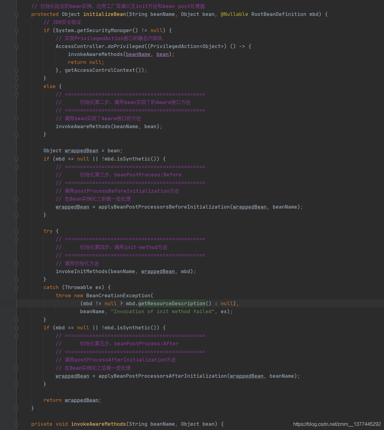Click the invokeInitMethods call
Image resolution: width=384 pixels, height=430 pixels.
pos(82,271)
